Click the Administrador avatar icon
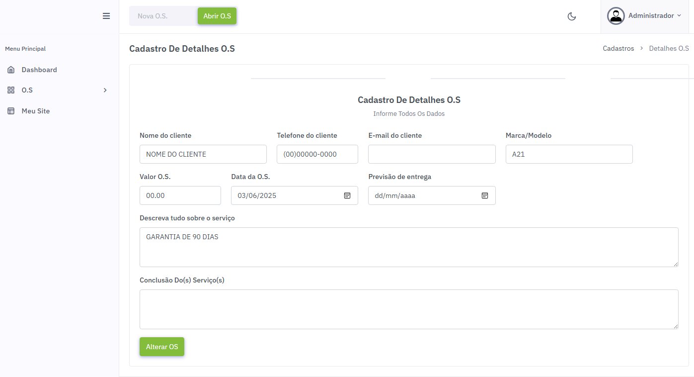Screen dimensions: 694x377 tap(616, 16)
